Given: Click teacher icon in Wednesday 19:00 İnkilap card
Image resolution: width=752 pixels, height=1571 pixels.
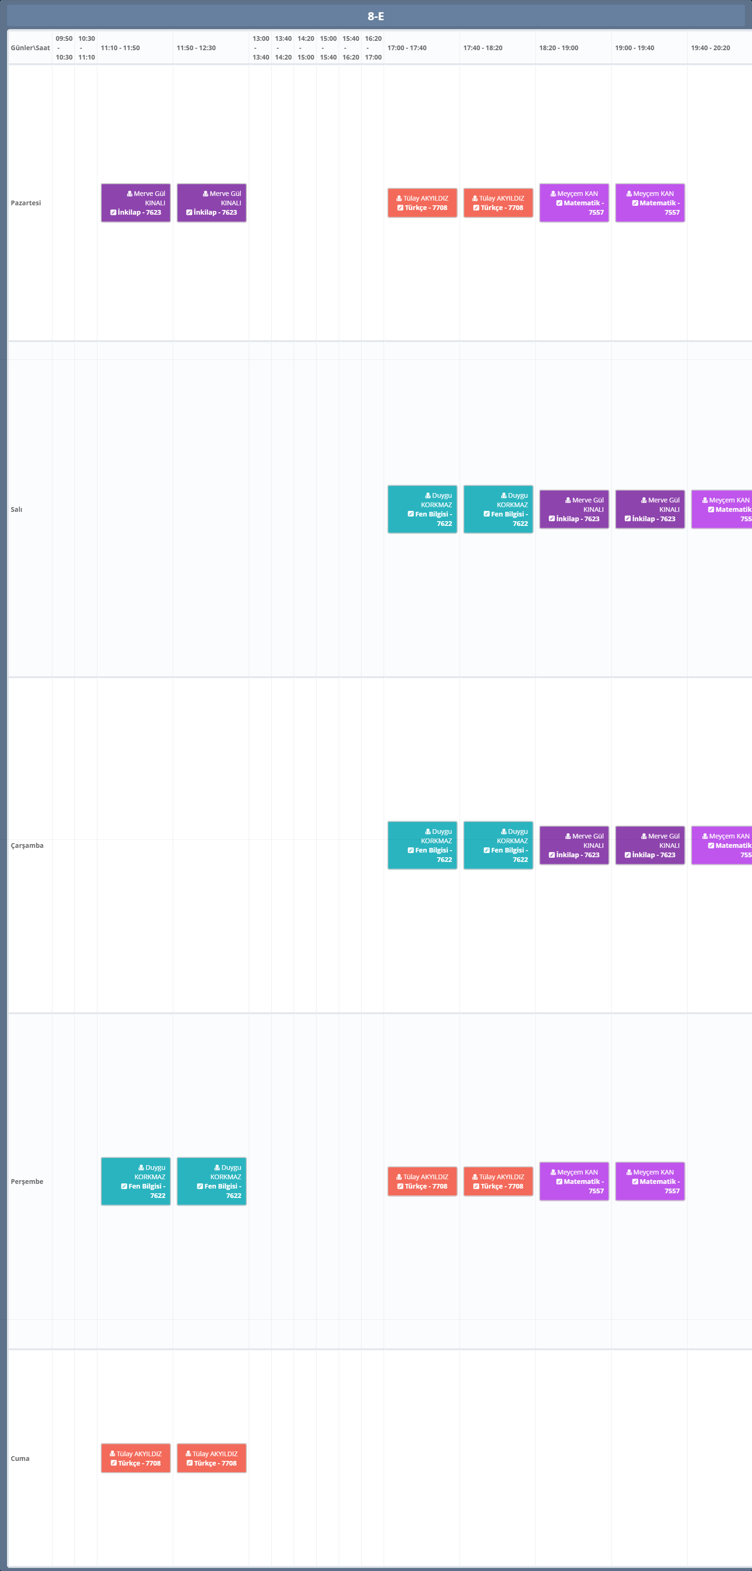Looking at the screenshot, I should 643,836.
